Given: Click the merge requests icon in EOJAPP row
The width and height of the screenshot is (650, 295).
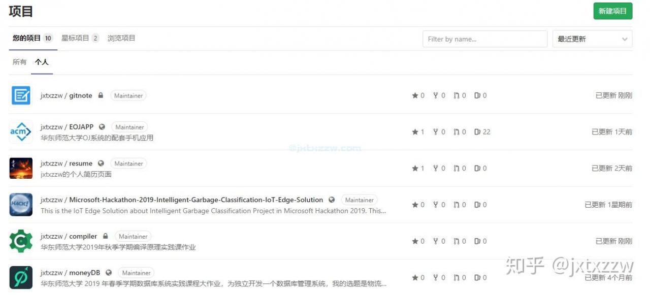Looking at the screenshot, I should tap(457, 132).
